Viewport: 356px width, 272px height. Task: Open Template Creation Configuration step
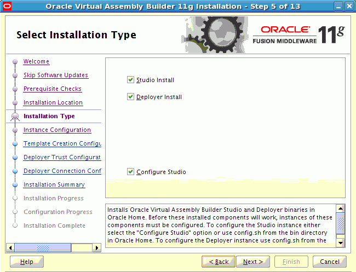tap(62, 143)
